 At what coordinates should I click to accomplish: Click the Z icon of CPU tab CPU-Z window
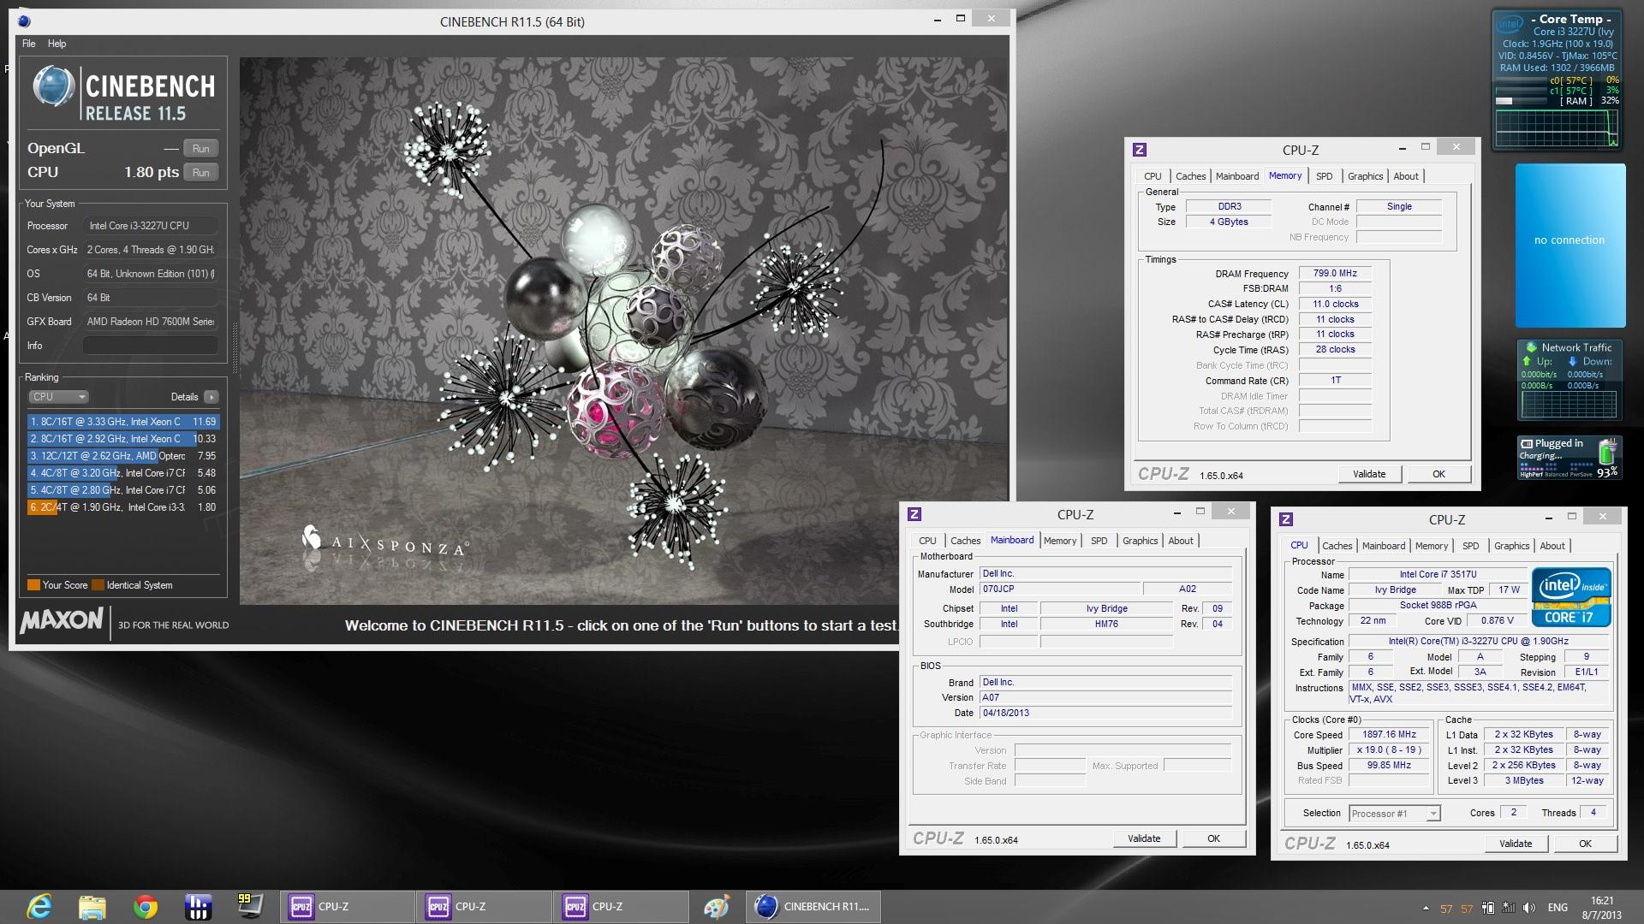(1286, 519)
